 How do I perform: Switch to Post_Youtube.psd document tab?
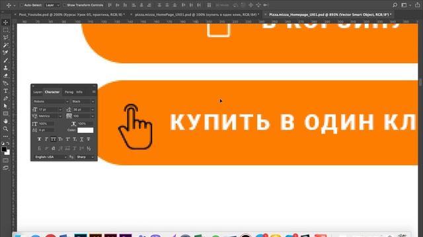72,14
